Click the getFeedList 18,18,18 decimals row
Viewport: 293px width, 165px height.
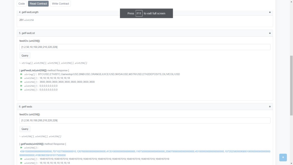pos(54,78)
